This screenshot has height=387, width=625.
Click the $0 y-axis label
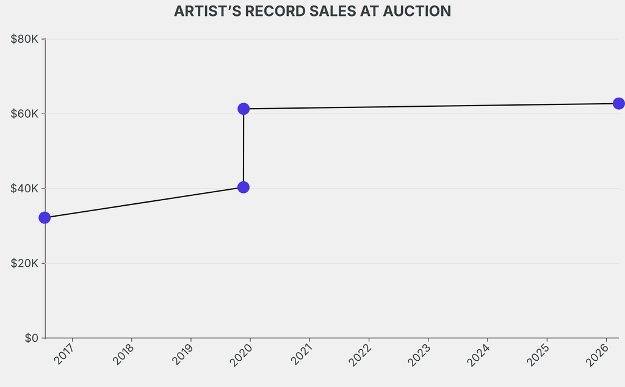pyautogui.click(x=31, y=338)
